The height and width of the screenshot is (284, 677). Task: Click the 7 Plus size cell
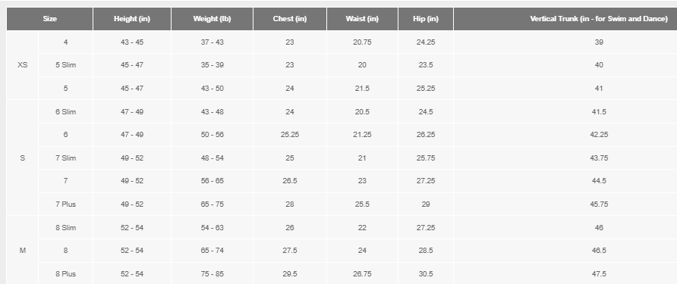[x=65, y=204]
